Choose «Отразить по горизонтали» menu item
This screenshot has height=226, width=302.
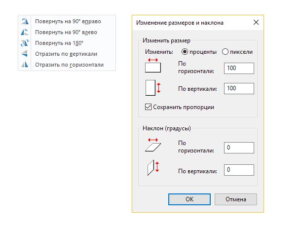click(69, 65)
